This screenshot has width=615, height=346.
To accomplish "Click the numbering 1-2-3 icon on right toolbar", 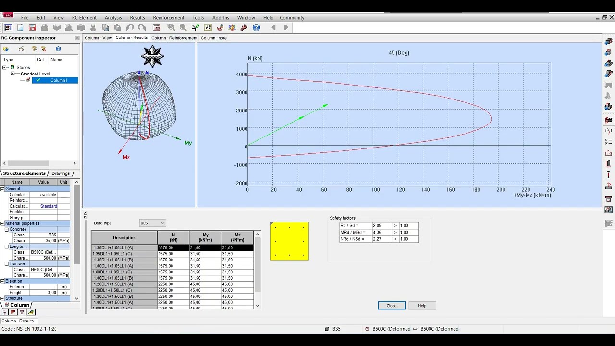I will click(x=608, y=131).
